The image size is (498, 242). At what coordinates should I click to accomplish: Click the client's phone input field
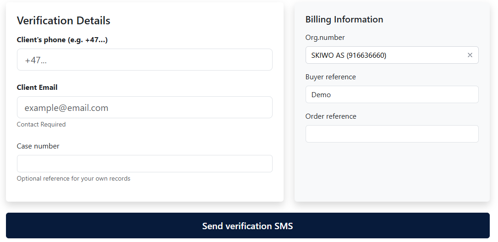coord(144,60)
